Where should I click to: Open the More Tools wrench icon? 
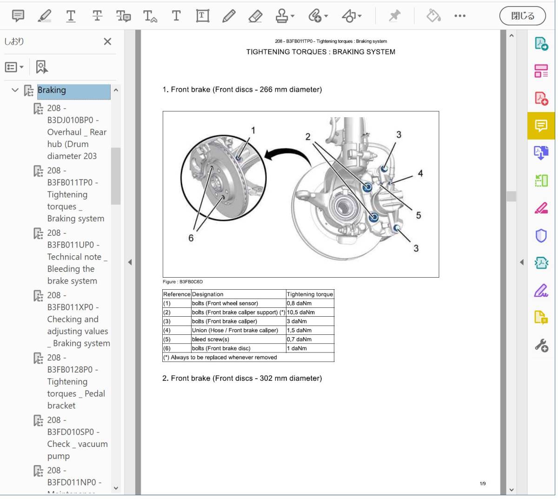(541, 346)
